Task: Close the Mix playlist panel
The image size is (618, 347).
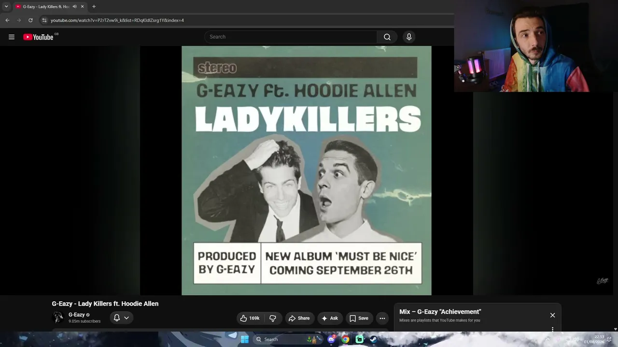Action: (552, 315)
